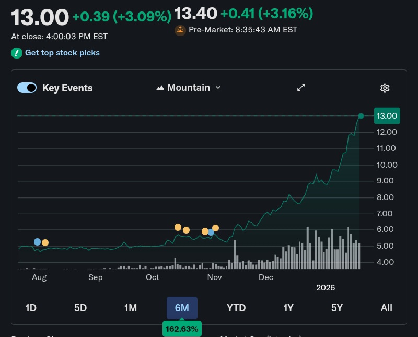Image resolution: width=418 pixels, height=337 pixels.
Task: Click the Oct label on date axis
Action: pyautogui.click(x=153, y=277)
